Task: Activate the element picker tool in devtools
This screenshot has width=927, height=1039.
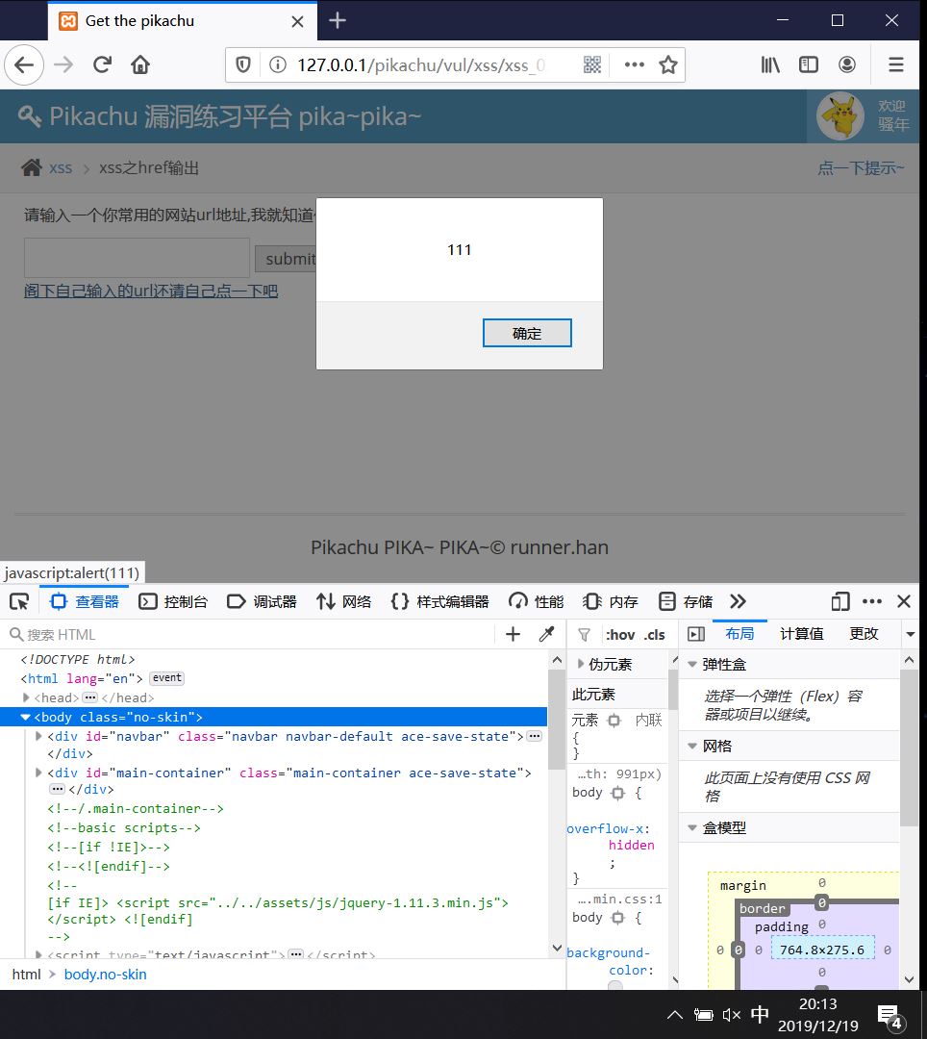Action: [x=19, y=601]
